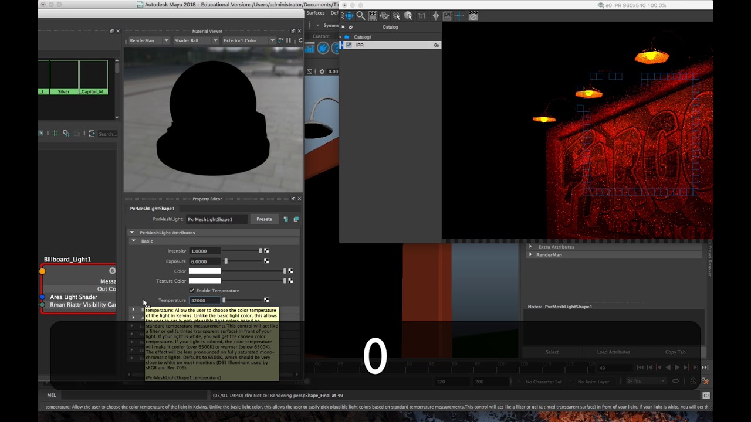Screen dimensions: 751x422
Task: Click the play forward button
Action: (677, 367)
